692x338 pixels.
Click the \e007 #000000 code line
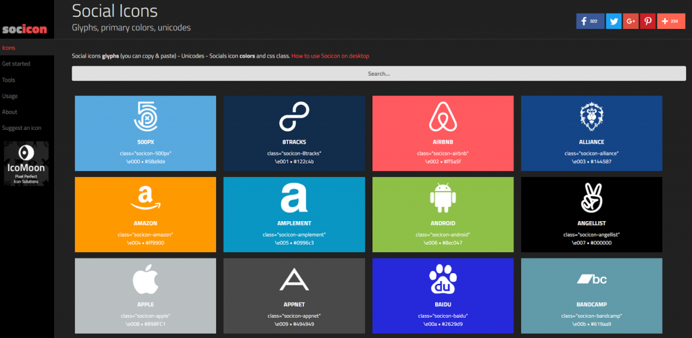[x=591, y=243]
